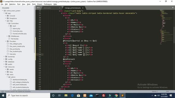This screenshot has width=175, height=98.
Task: Collapse the online_exam_system root folder
Action: point(2,11)
